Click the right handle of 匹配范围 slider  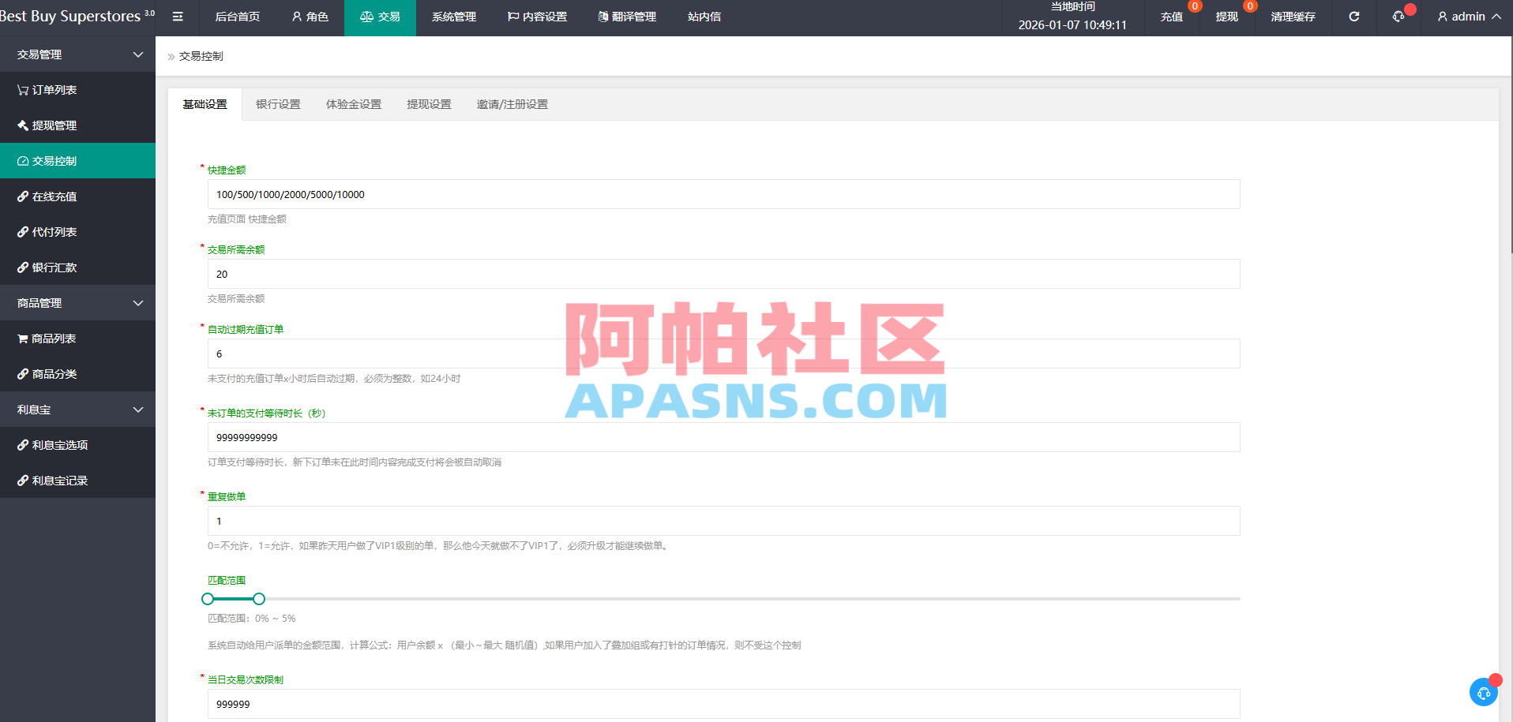[x=259, y=599]
